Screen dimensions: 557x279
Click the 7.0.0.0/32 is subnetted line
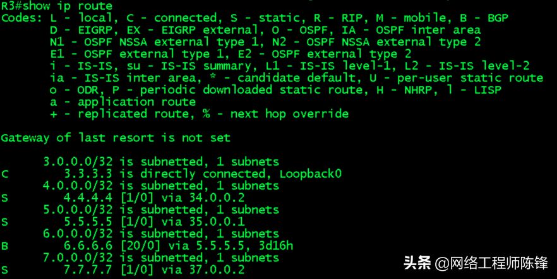(161, 258)
